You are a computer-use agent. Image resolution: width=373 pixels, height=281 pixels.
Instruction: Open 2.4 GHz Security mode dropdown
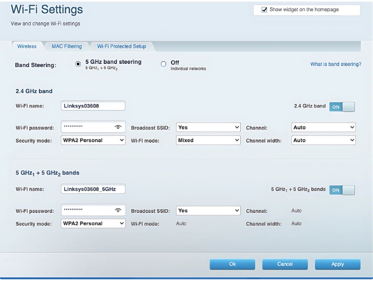[x=93, y=140]
